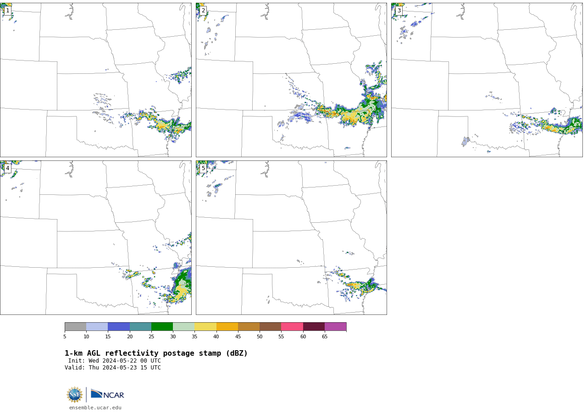Image resolution: width=587 pixels, height=413 pixels.
Task: Click the member number label '1'
Action: [7, 11]
